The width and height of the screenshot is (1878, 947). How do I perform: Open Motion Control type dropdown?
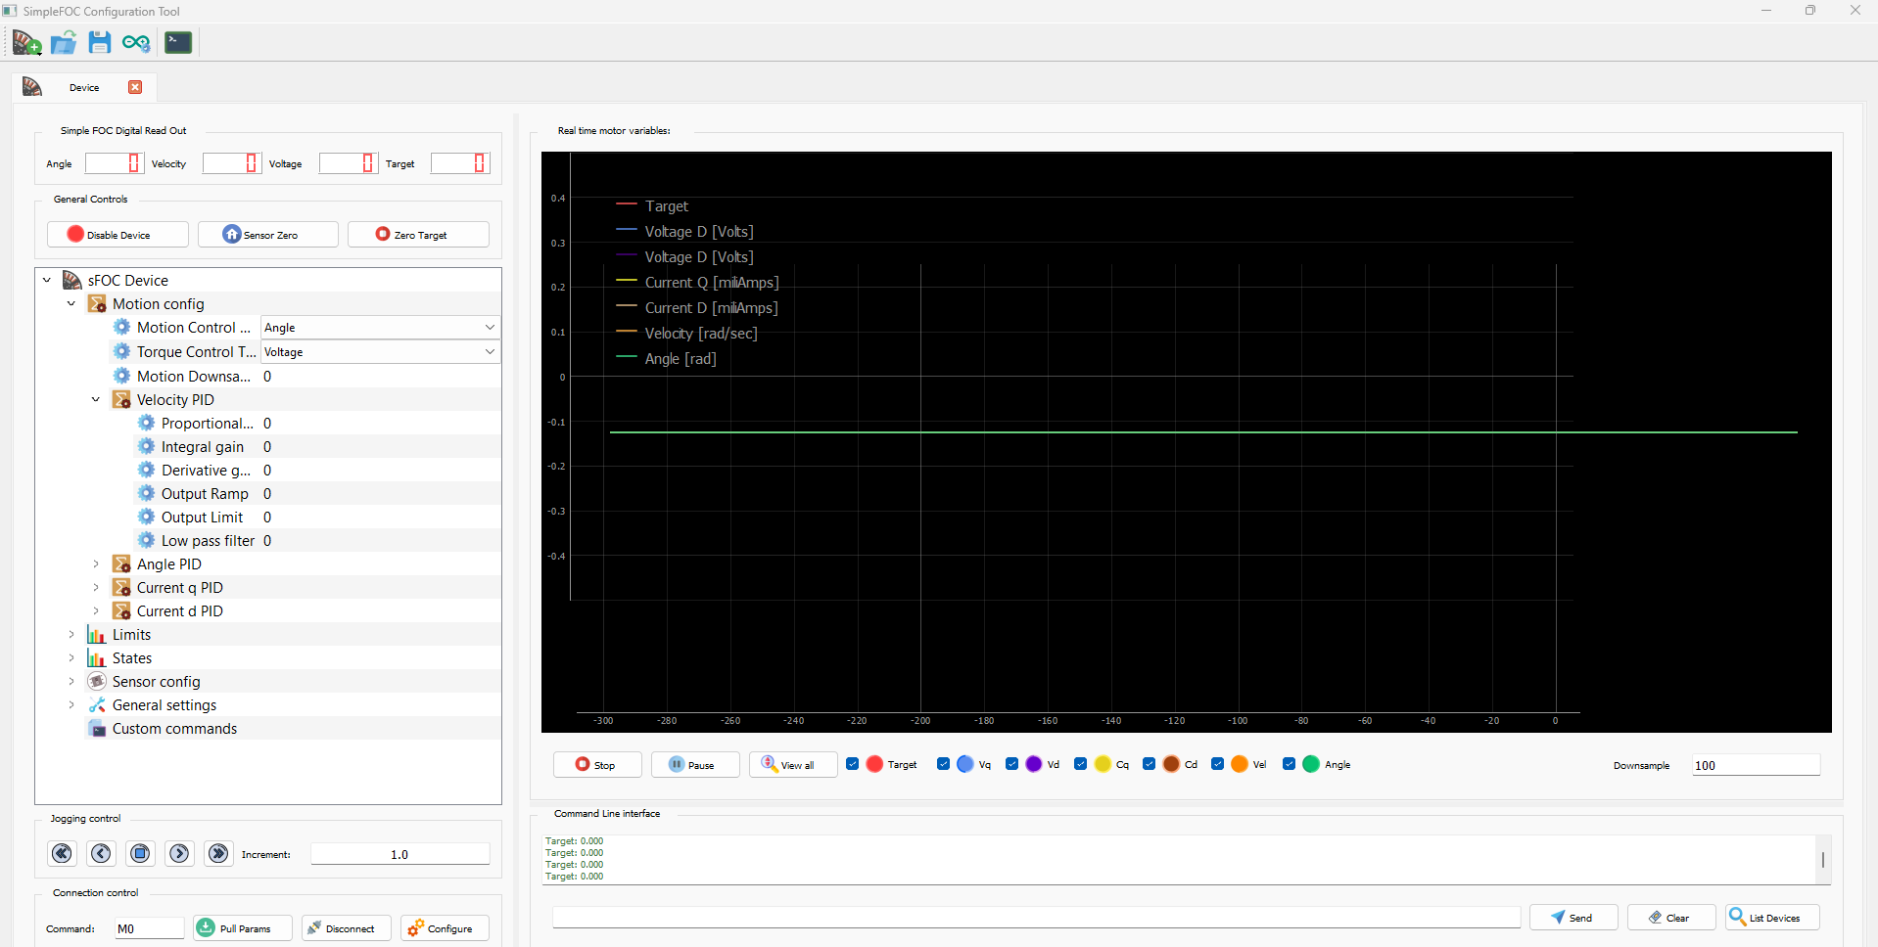pyautogui.click(x=380, y=328)
